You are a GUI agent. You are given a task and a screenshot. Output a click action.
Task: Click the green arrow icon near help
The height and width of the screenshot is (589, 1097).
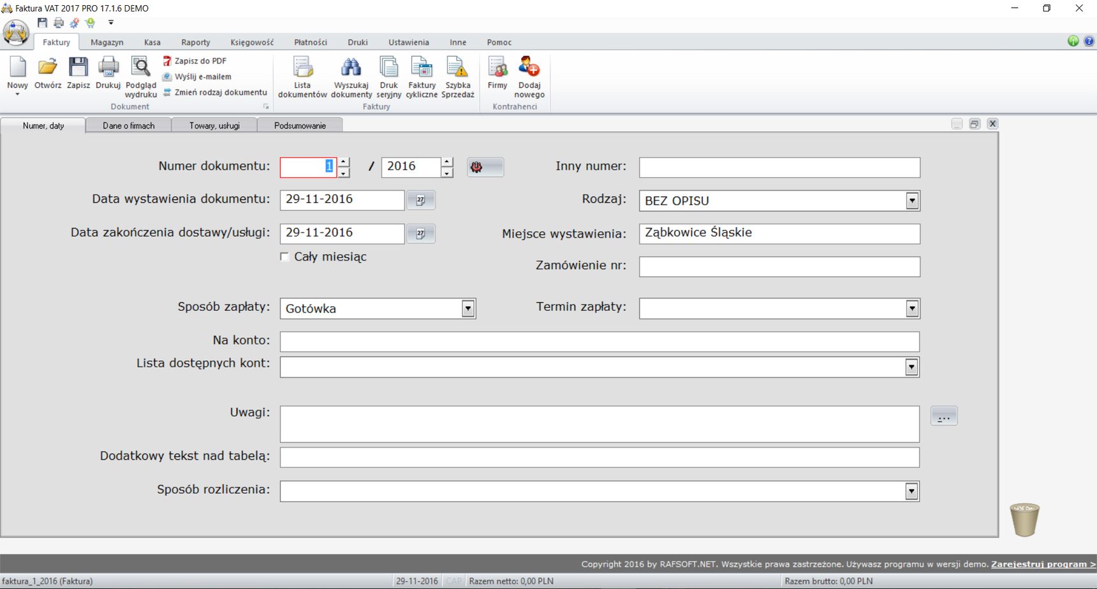pyautogui.click(x=1073, y=41)
